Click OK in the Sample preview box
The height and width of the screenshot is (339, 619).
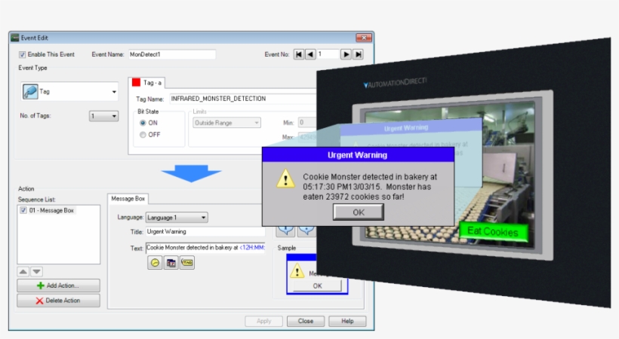coord(317,286)
